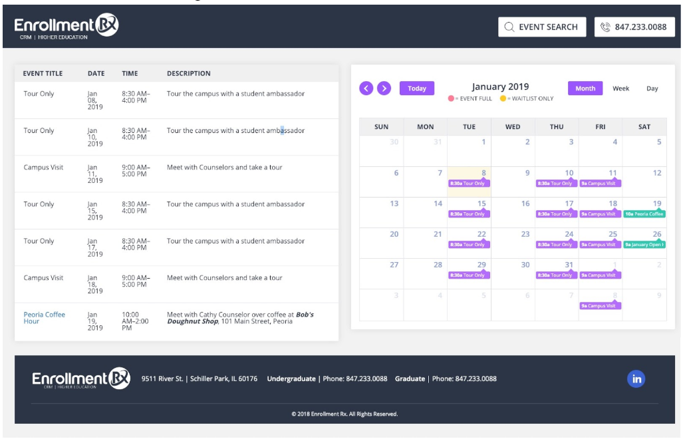Viewport: 685px width, 443px height.
Task: Click the Jan 11 Campus Visit list row
Action: 176,174
